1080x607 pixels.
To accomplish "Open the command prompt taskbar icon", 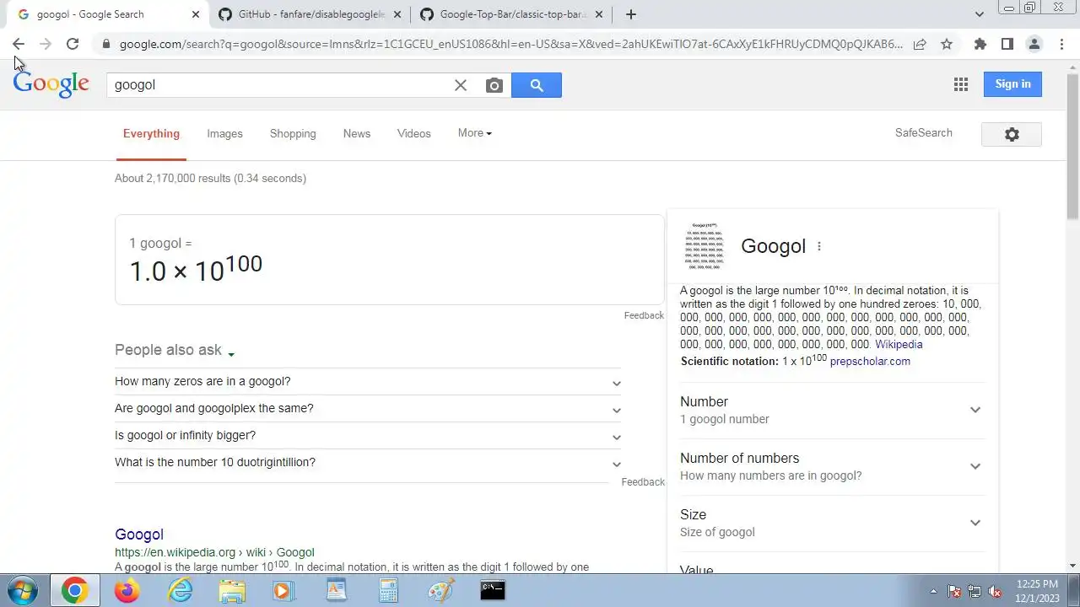I will 493,590.
